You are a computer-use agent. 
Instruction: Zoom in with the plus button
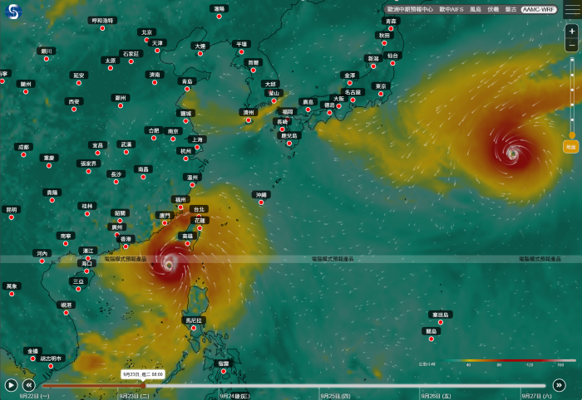tap(571, 31)
